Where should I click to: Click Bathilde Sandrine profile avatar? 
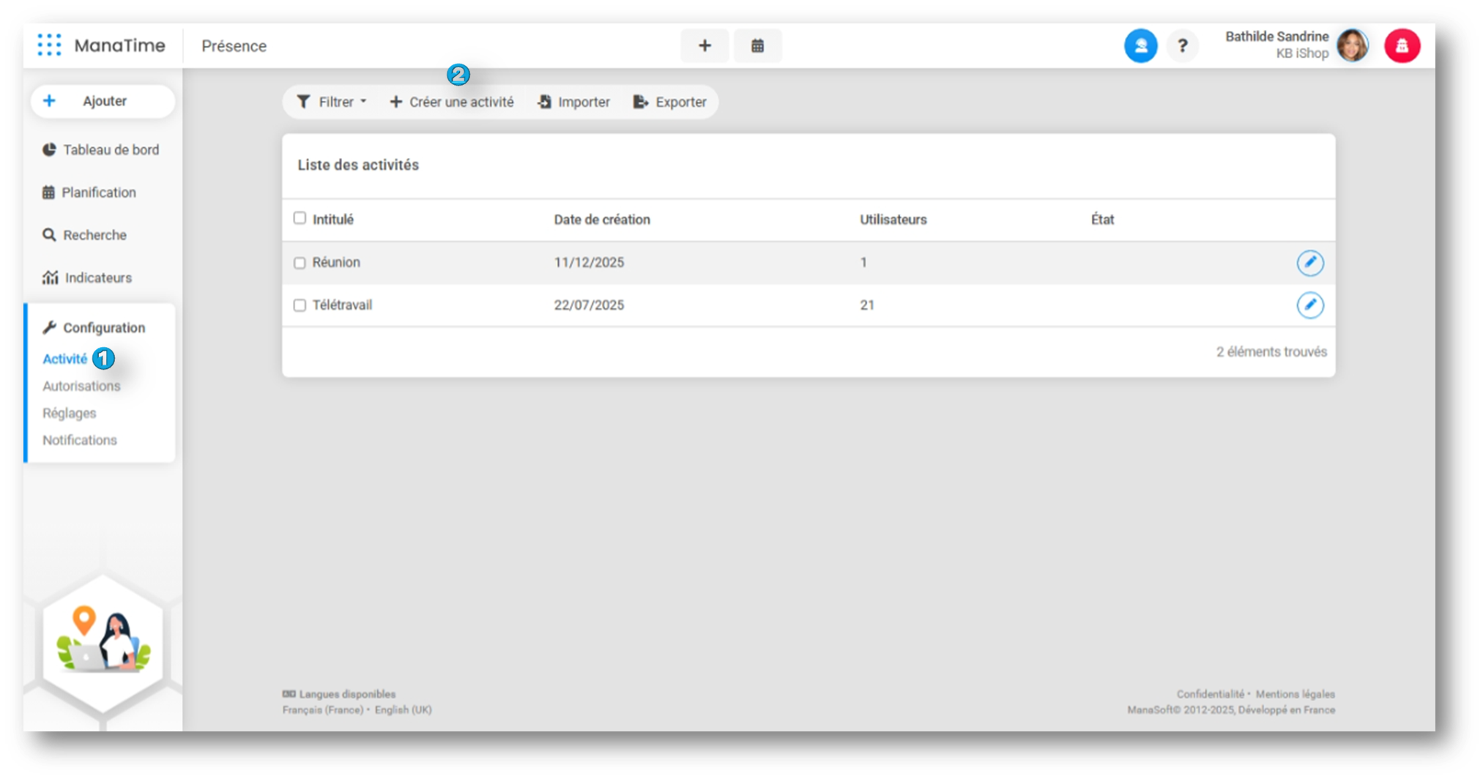click(x=1352, y=45)
